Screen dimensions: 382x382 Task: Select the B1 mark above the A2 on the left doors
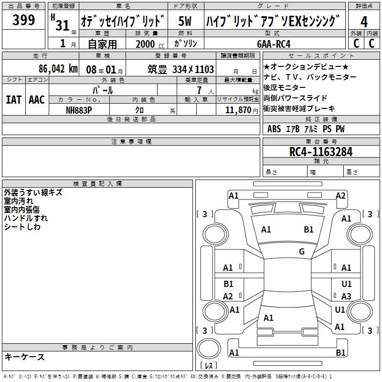tap(229, 284)
